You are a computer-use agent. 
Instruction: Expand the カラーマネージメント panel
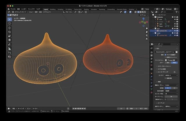click(164, 66)
